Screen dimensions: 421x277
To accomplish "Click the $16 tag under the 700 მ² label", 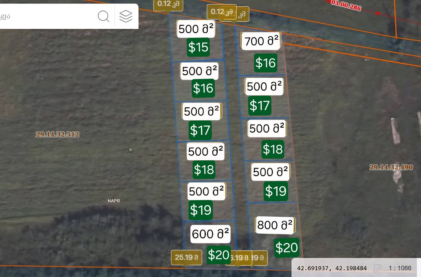I will [x=266, y=63].
